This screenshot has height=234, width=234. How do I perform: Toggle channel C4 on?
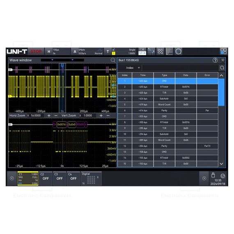(73, 179)
